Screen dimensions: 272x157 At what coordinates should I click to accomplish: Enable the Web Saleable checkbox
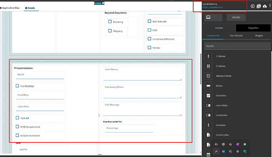point(149,21)
